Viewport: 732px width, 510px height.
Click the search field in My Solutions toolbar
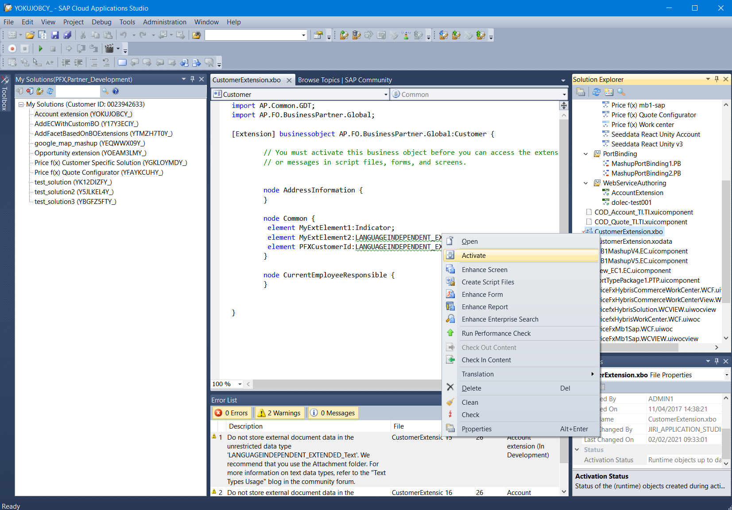[78, 91]
